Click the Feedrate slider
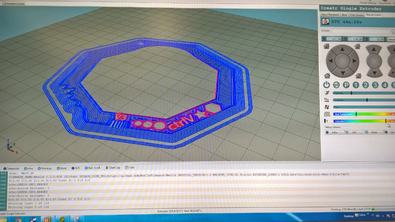 click(x=364, y=93)
